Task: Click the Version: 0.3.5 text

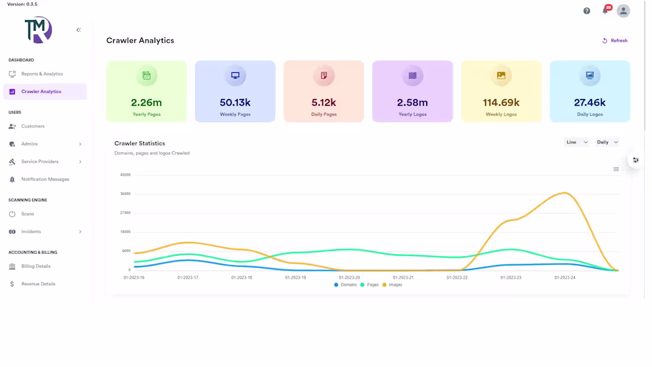Action: (x=22, y=4)
